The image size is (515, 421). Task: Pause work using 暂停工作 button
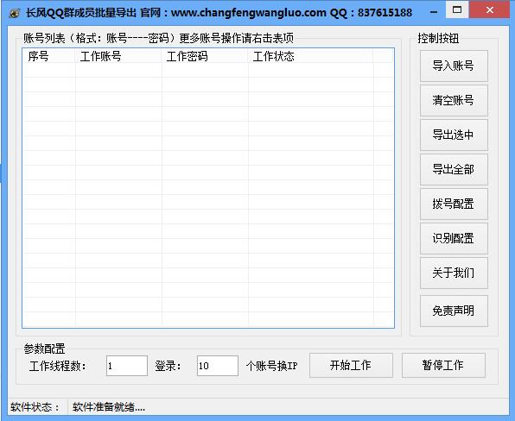[x=443, y=365]
